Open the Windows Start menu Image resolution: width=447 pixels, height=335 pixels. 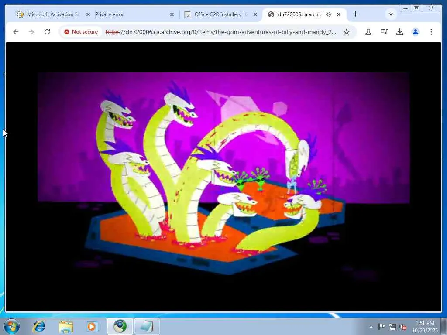12,326
